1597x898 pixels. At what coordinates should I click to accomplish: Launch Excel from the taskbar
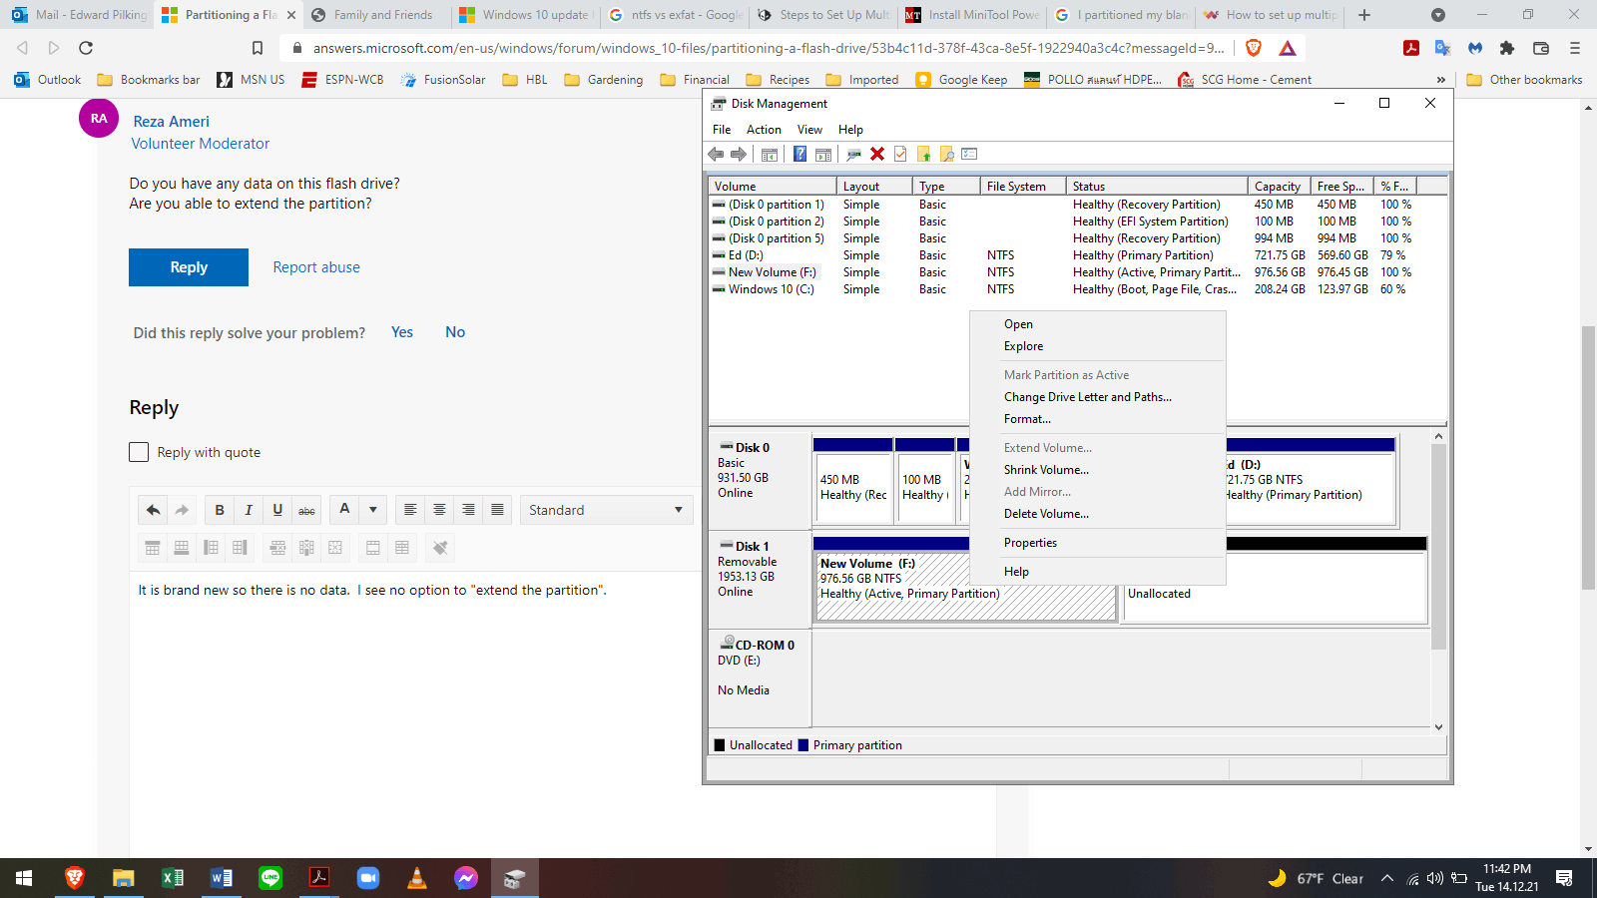173,878
